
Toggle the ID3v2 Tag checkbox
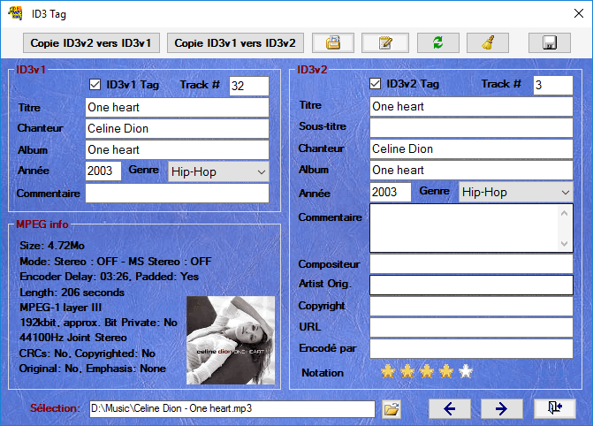[376, 83]
